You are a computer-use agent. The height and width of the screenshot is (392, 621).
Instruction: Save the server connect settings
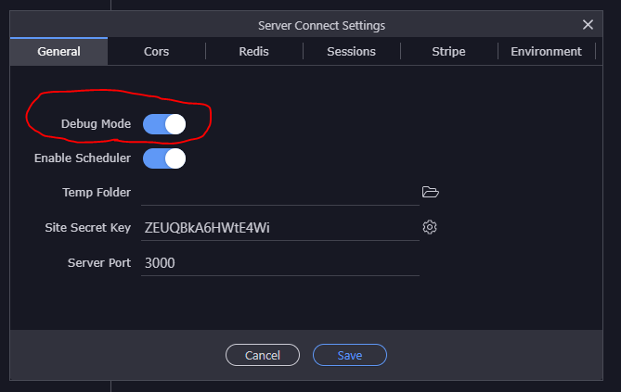[x=350, y=355]
